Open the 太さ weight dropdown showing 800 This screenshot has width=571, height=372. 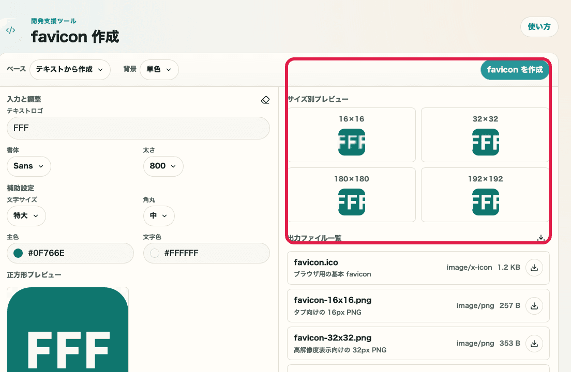(x=163, y=166)
